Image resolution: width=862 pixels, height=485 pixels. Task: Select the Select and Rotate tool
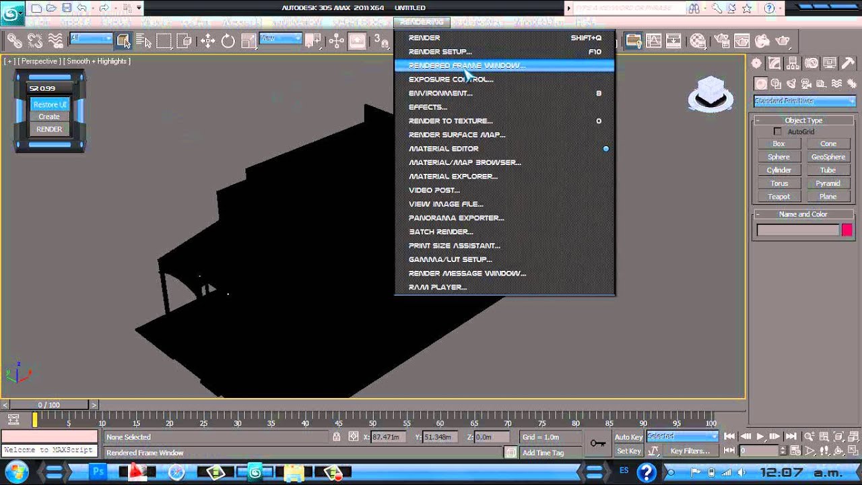tap(228, 41)
